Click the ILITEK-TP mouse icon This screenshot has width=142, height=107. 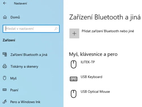click(74, 64)
